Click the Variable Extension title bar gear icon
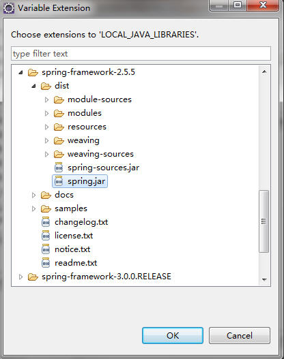Screen dimensions: 284x359 pyautogui.click(x=9, y=8)
